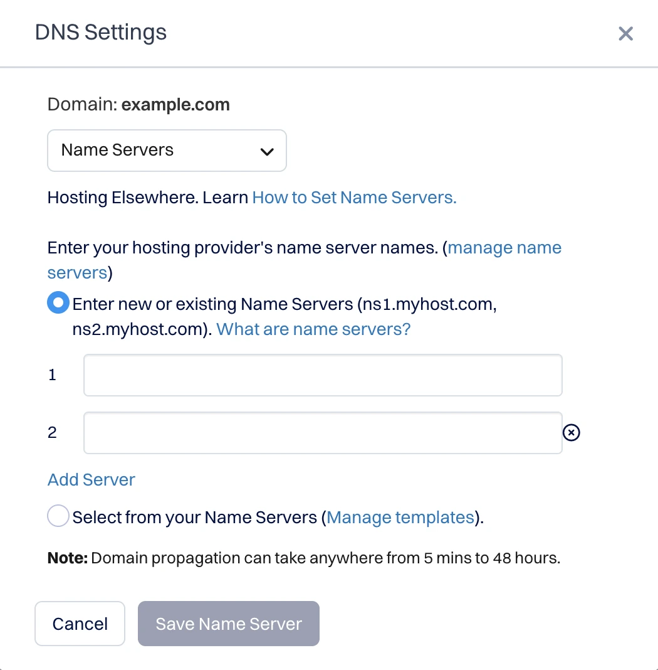This screenshot has width=658, height=670.
Task: Click the row number 1 label
Action: [52, 375]
